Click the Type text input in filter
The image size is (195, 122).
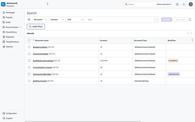pos(120,20)
